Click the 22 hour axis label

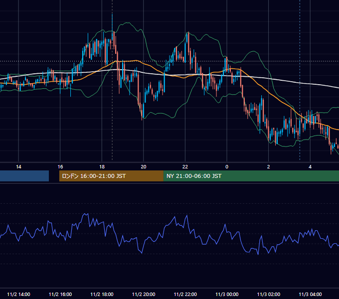pyautogui.click(x=185, y=167)
